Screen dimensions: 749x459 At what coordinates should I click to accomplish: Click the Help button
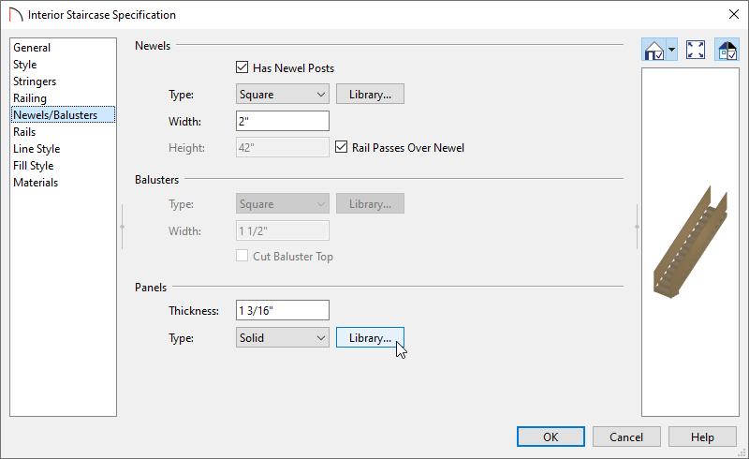(x=702, y=437)
